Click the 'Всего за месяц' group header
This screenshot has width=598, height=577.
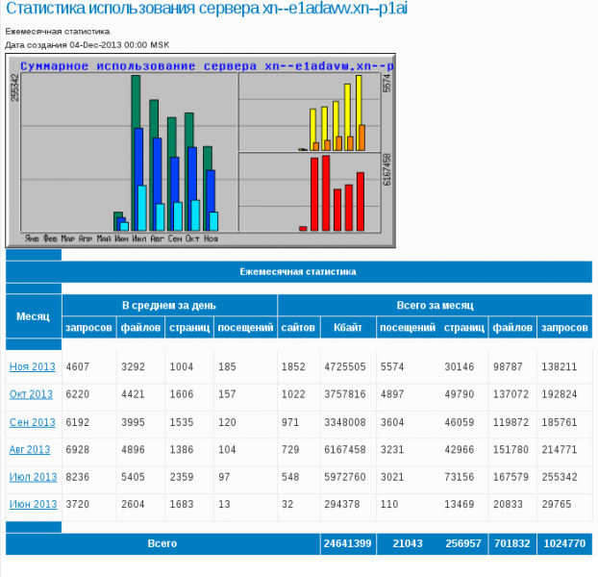click(435, 305)
